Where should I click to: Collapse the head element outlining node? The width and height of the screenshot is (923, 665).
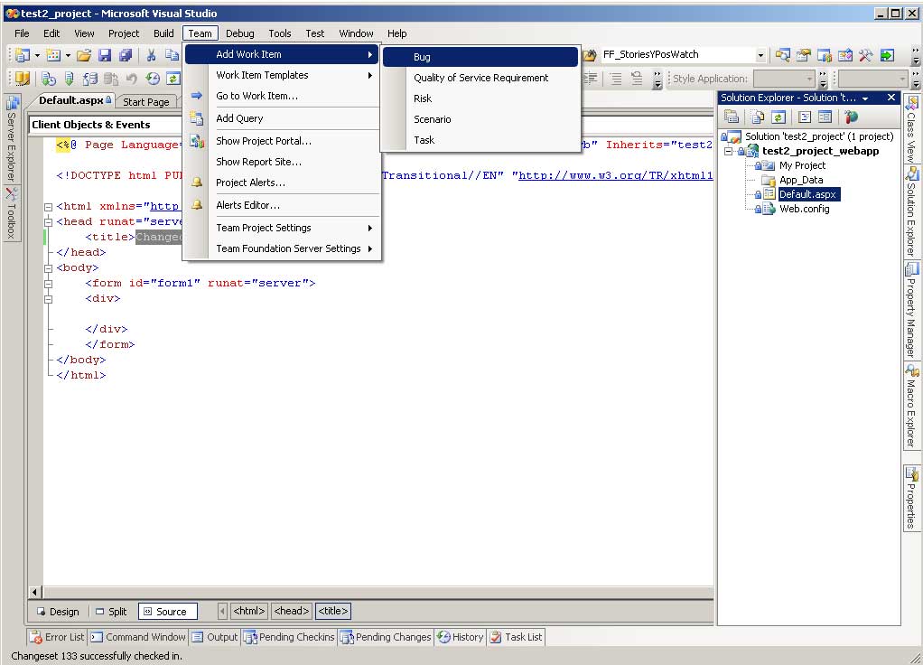tap(48, 222)
